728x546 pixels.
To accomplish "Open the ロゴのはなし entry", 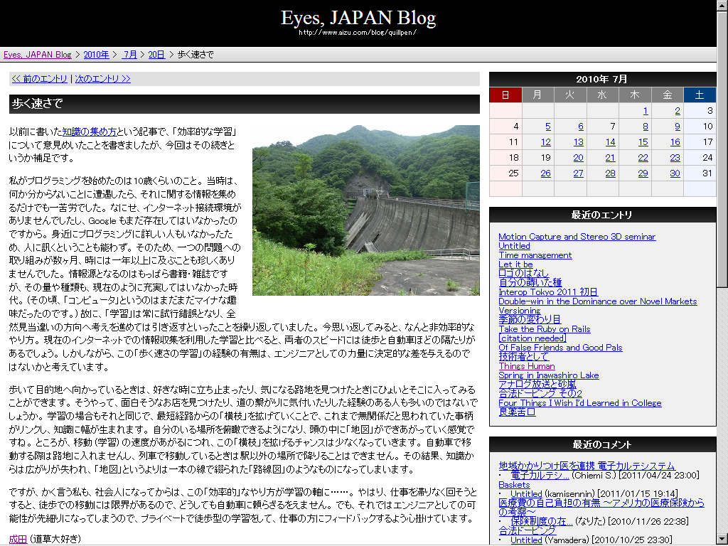I will 524,274.
